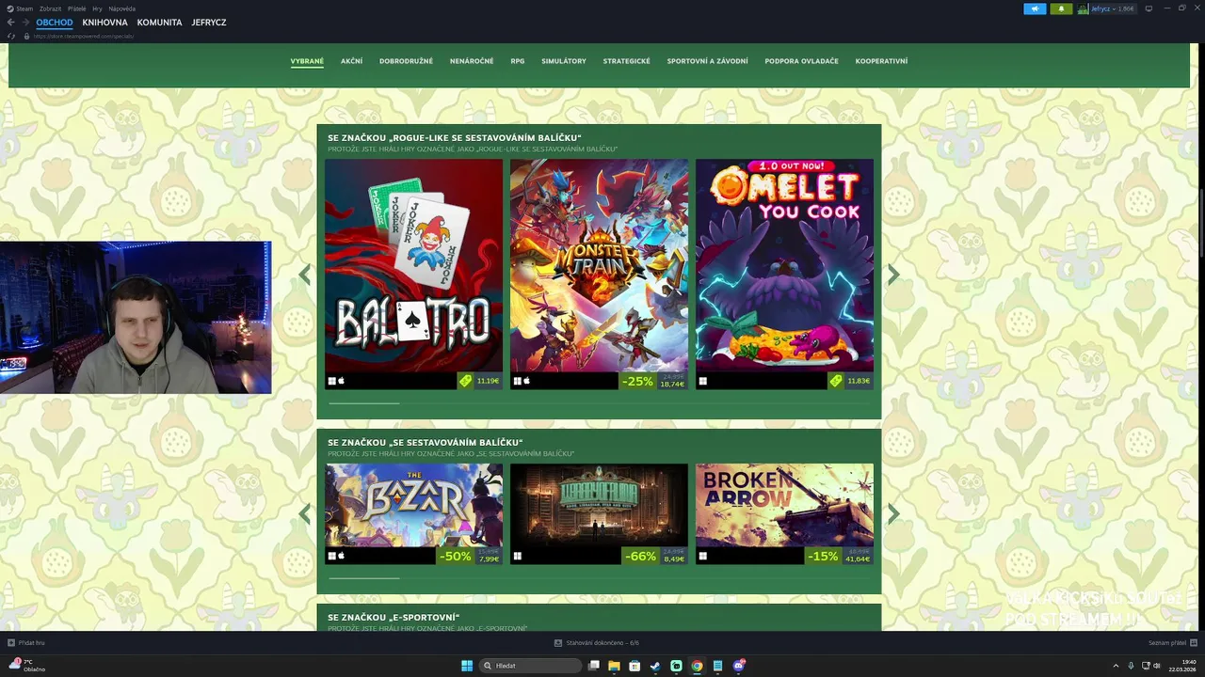Open downloads status Stahování dokončeno
Image resolution: width=1205 pixels, height=677 pixels.
click(597, 643)
